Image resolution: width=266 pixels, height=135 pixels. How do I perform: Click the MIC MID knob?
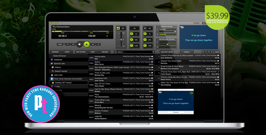[x=145, y=40]
